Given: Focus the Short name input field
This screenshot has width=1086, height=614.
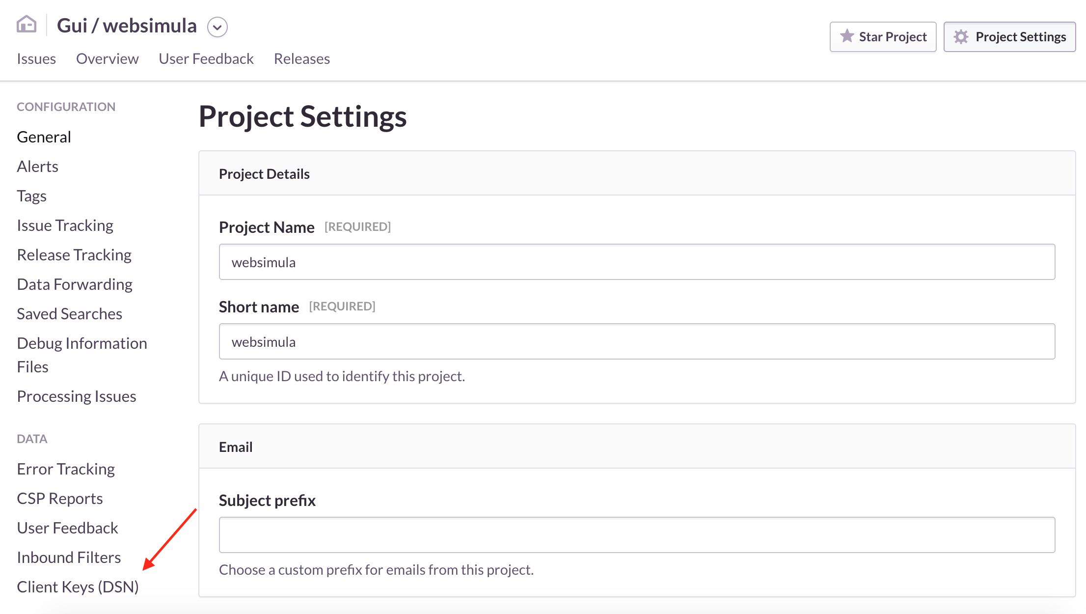Looking at the screenshot, I should point(637,341).
